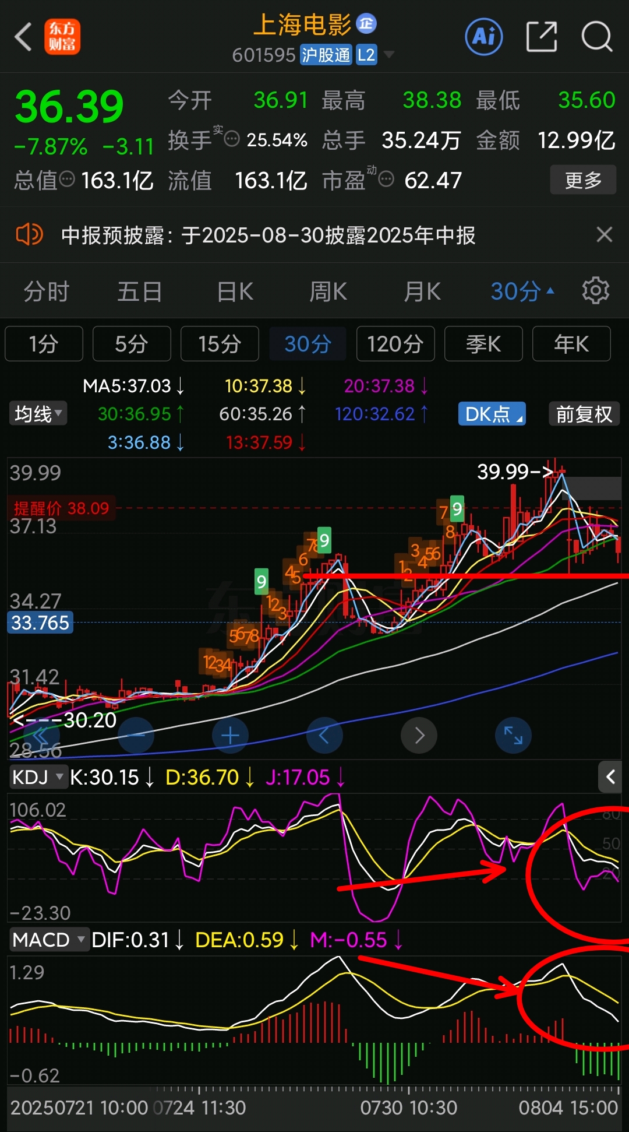The height and width of the screenshot is (1132, 629).
Task: Open the MACD indicator dropdown
Action: point(49,940)
